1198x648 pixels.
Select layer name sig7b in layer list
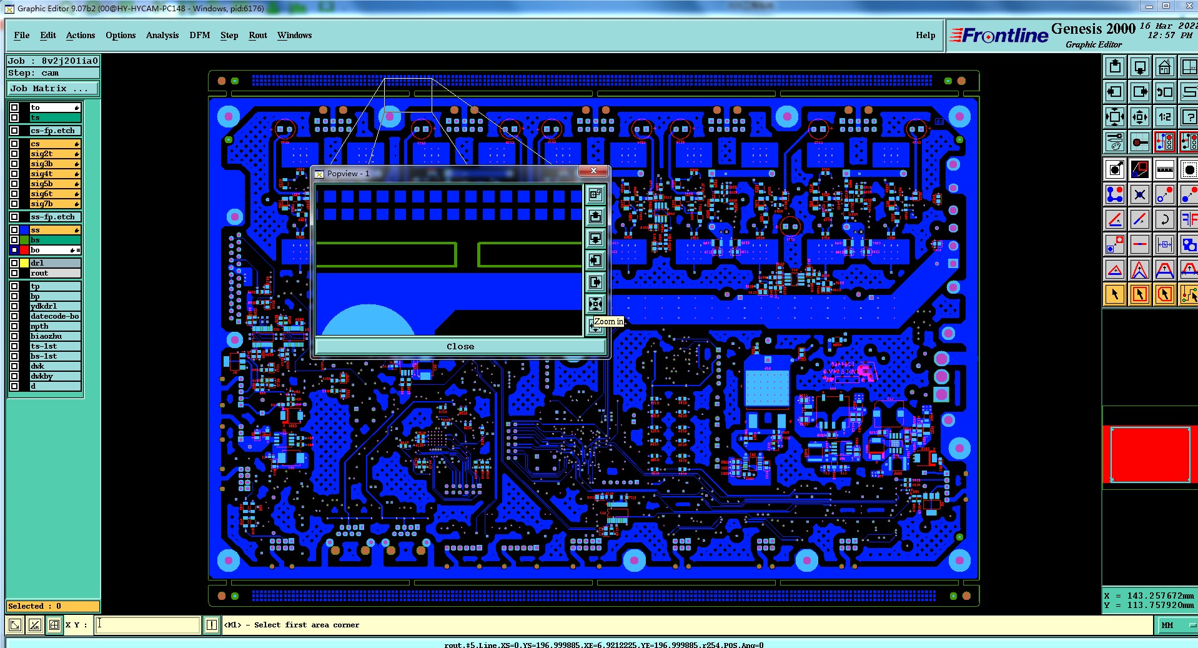pos(55,204)
